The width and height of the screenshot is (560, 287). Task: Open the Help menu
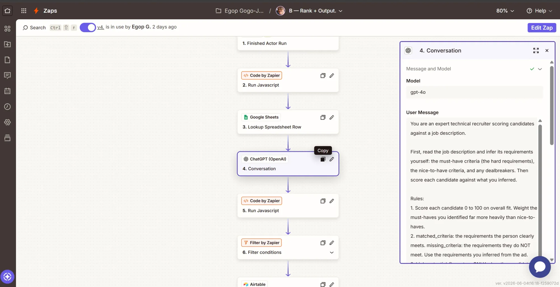[539, 11]
